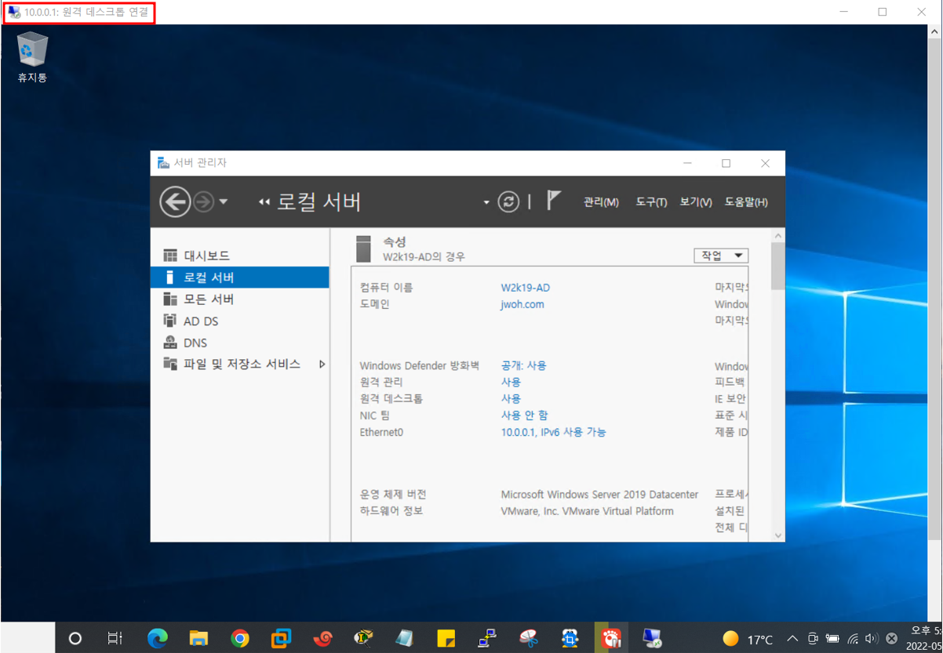Viewport: 943px width, 653px height.
Task: Select 로컬 서버 in the sidebar
Action: tap(239, 278)
